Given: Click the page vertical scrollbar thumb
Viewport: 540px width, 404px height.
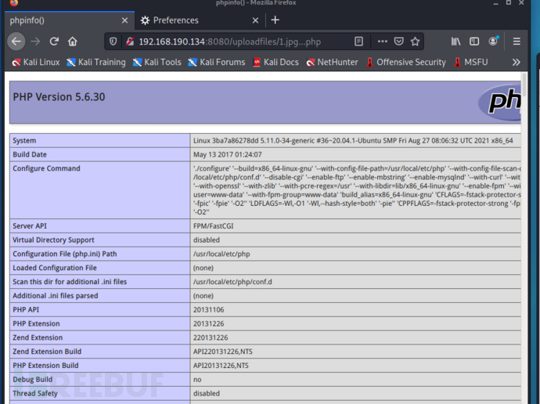Looking at the screenshot, I should pos(524,85).
